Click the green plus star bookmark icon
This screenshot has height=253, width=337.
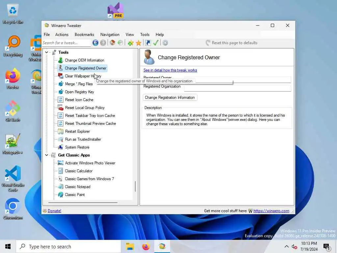coord(131,43)
